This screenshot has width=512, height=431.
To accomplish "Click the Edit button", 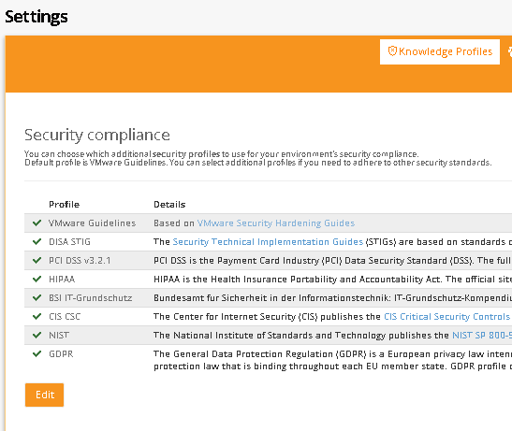I will pyautogui.click(x=44, y=395).
